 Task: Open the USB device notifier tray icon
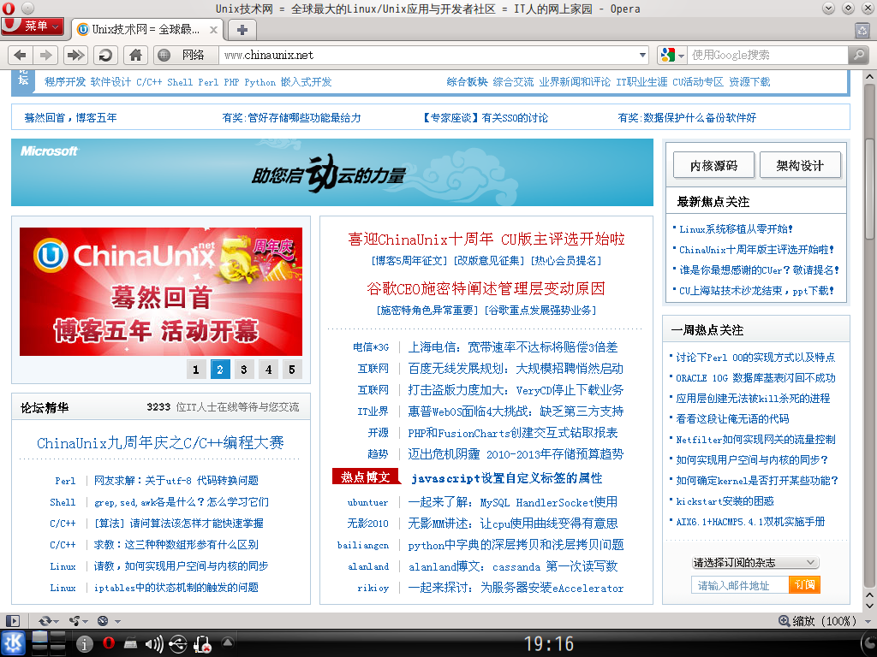click(x=178, y=644)
